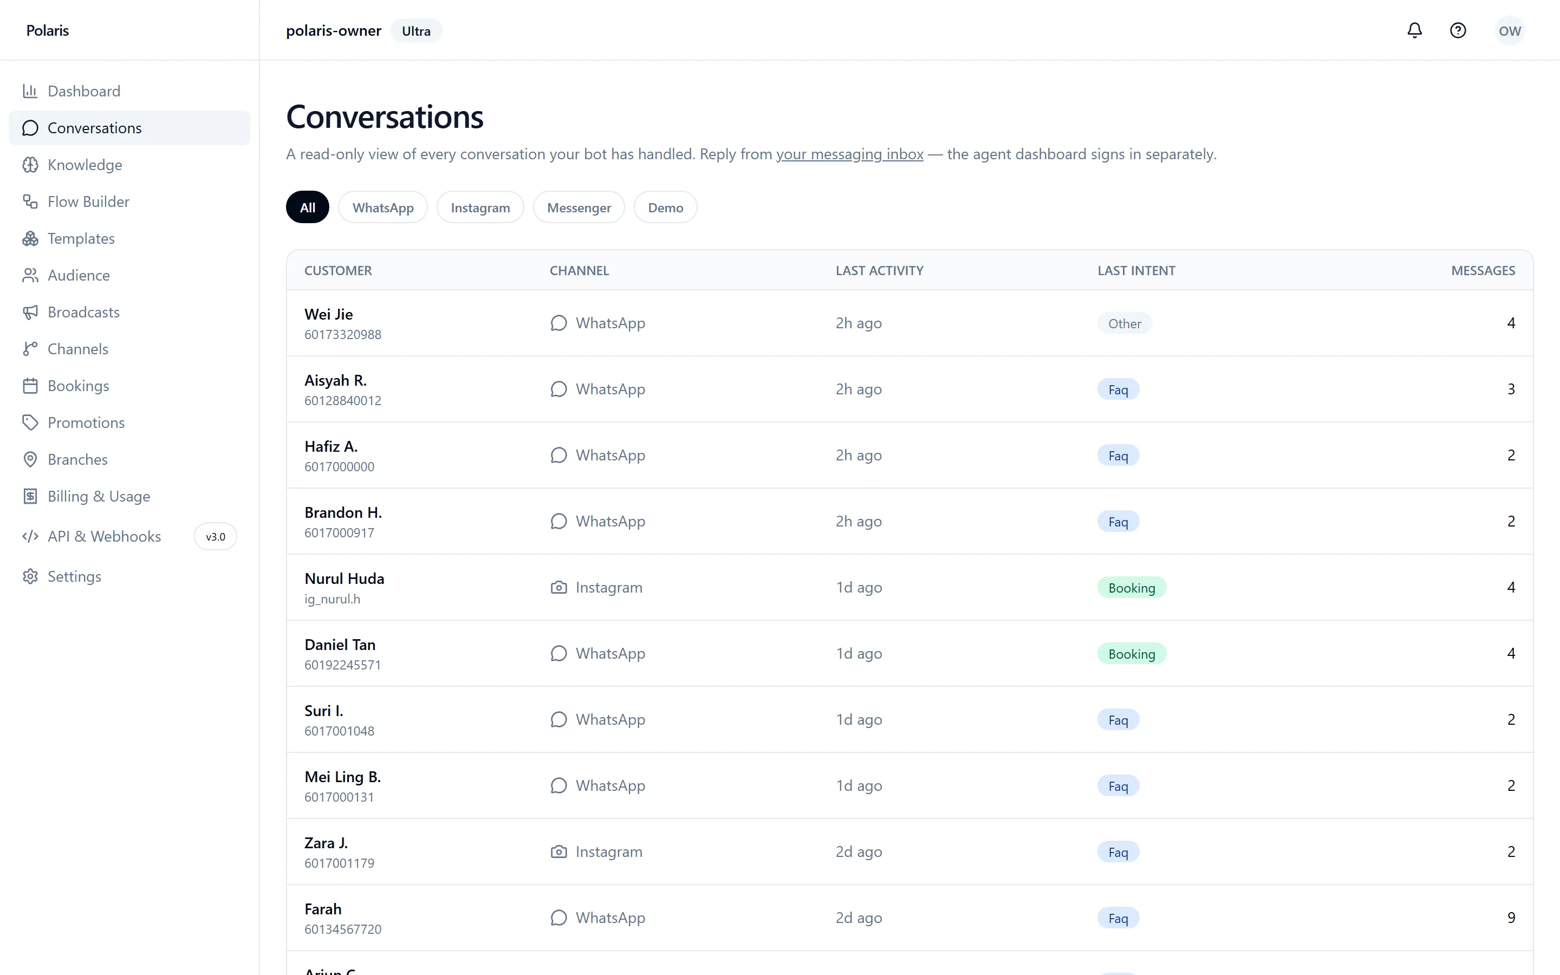
Task: Open the OW user avatar menu
Action: pyautogui.click(x=1509, y=31)
